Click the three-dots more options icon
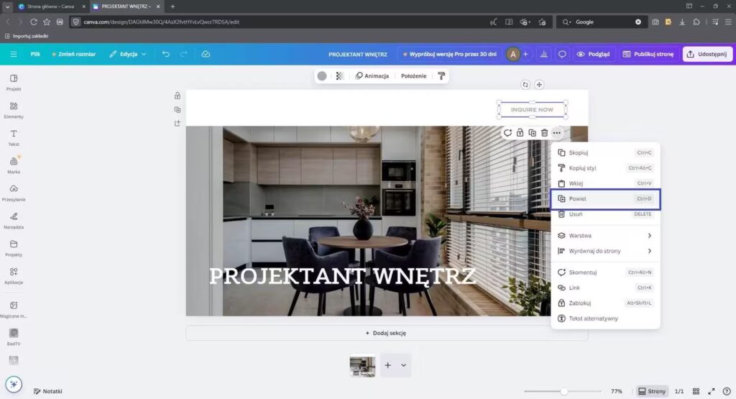 click(557, 133)
